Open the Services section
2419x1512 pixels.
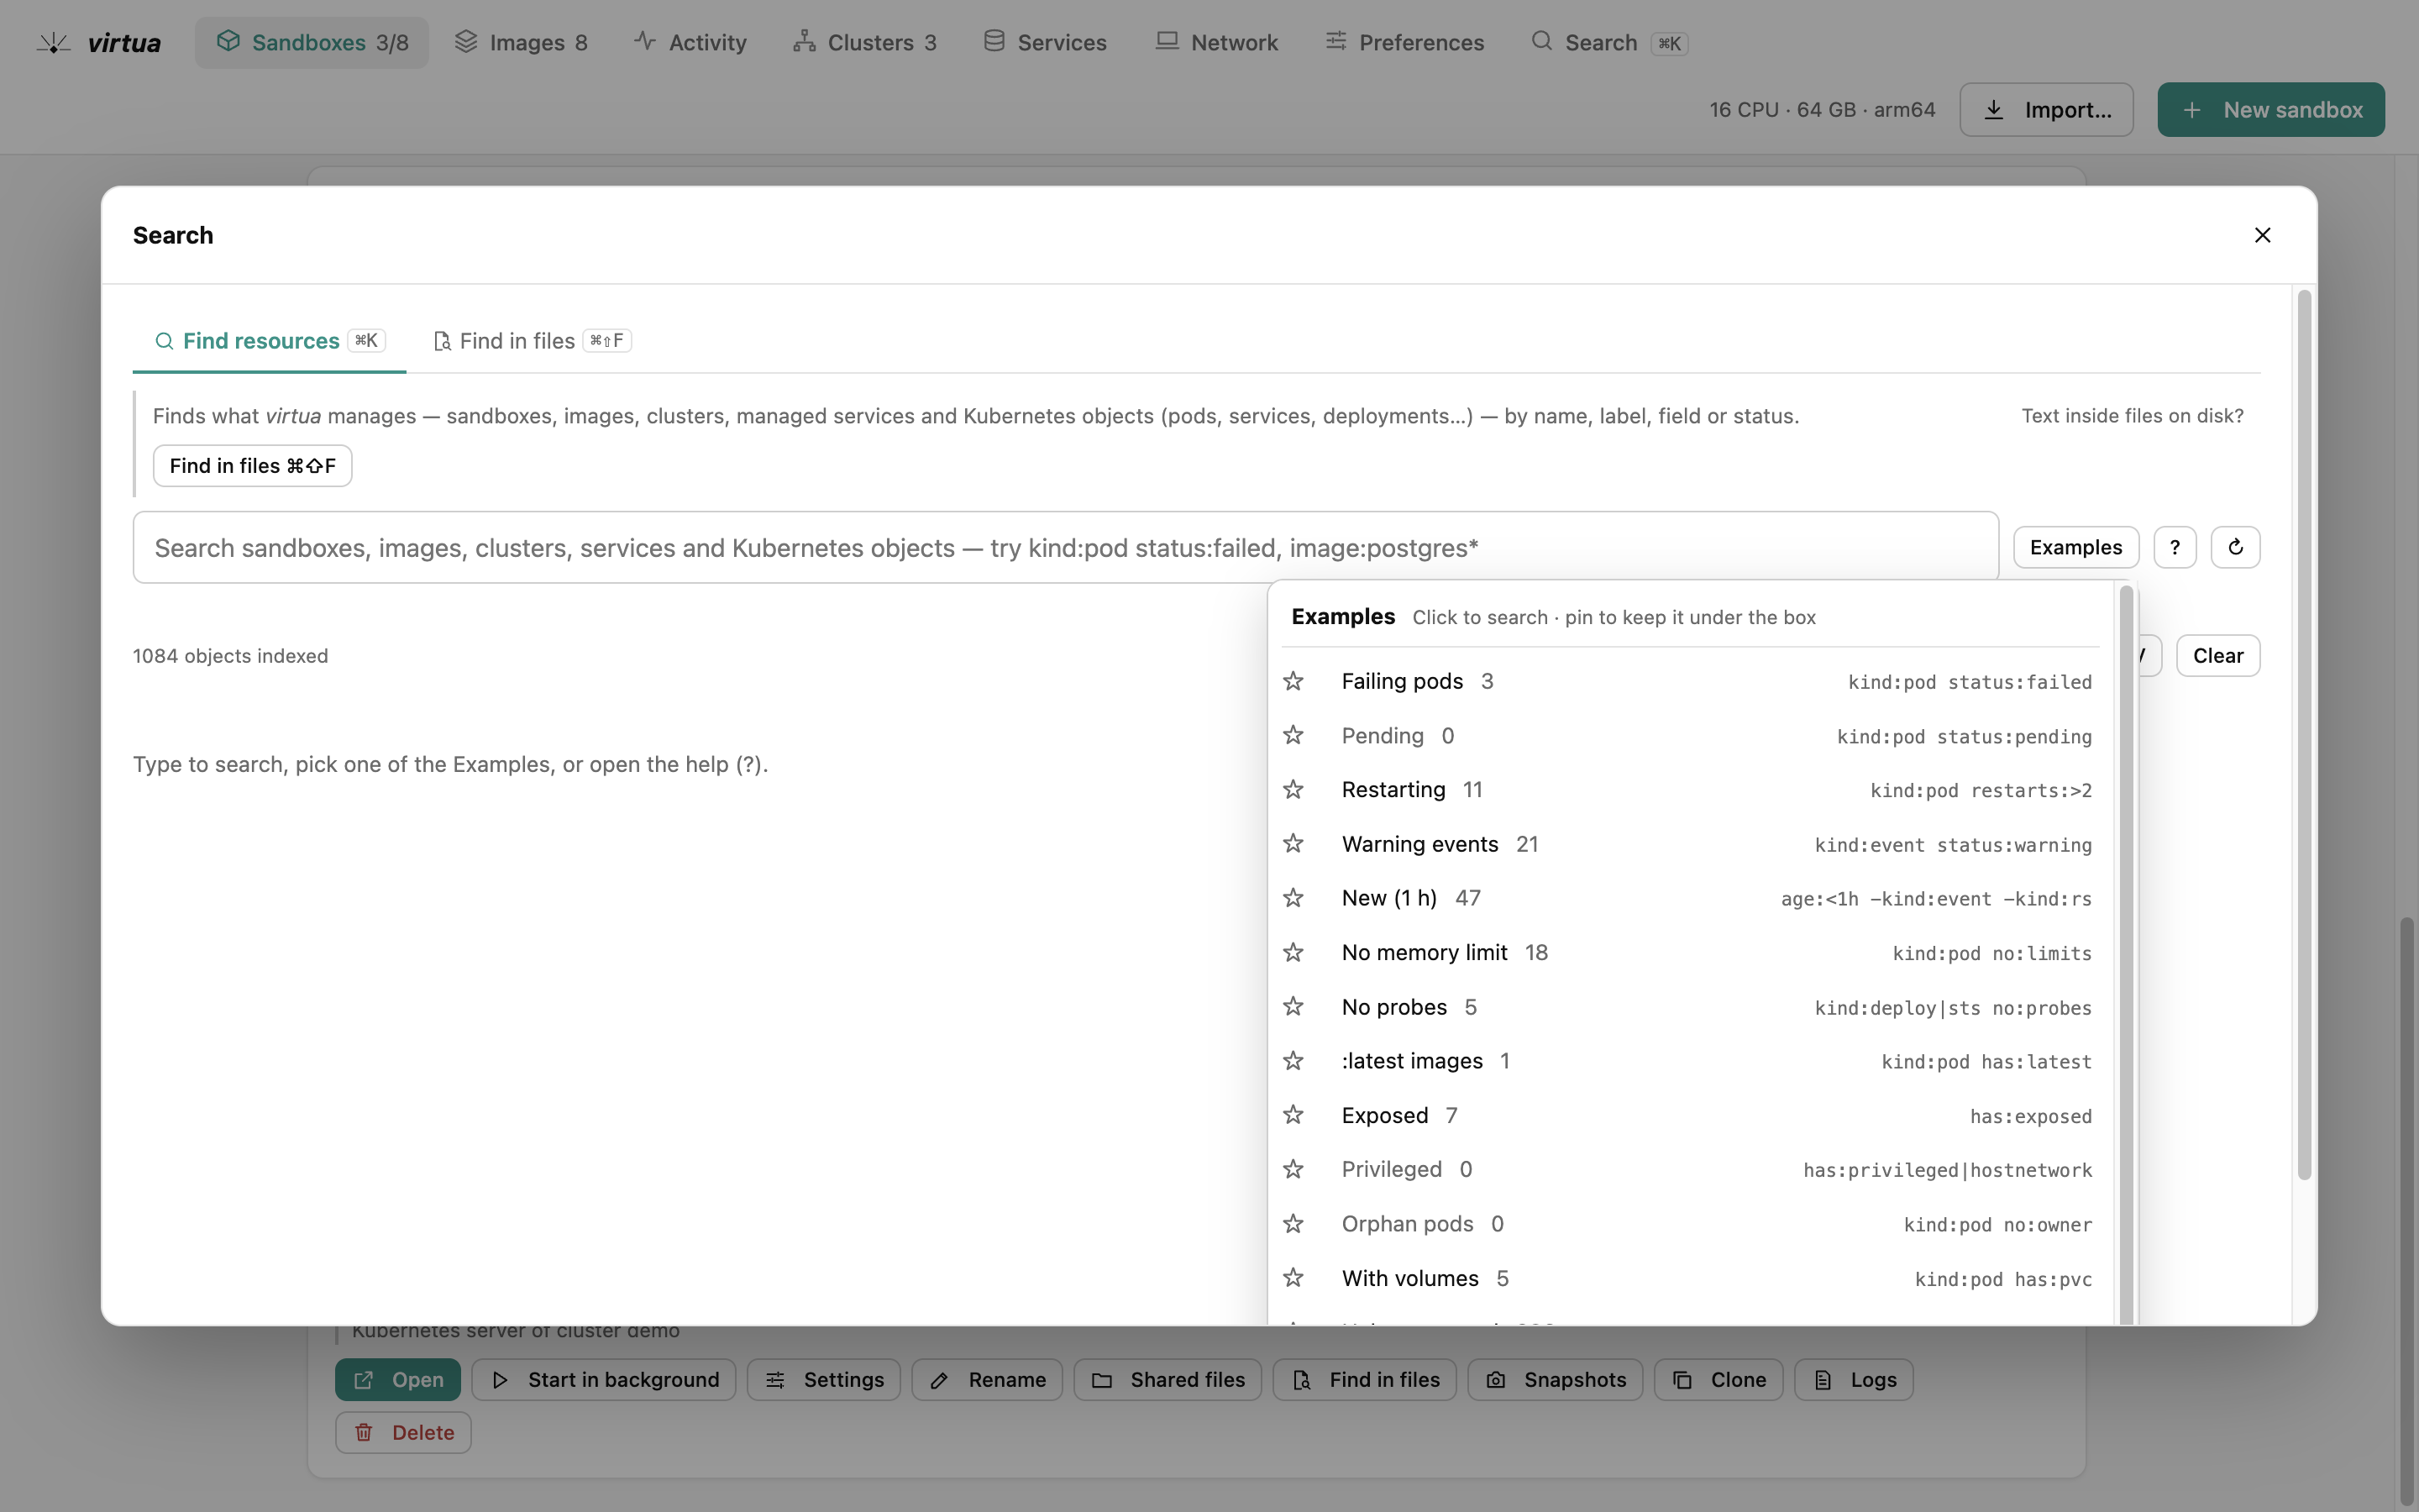(x=1045, y=43)
